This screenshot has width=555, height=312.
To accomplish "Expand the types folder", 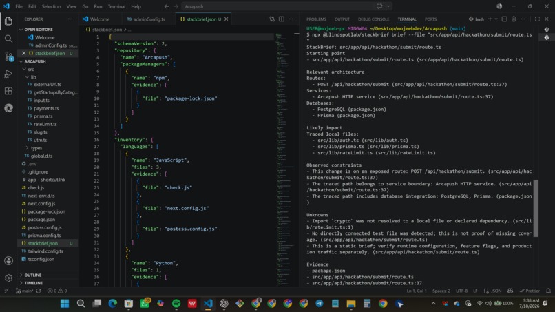I will pos(27,148).
